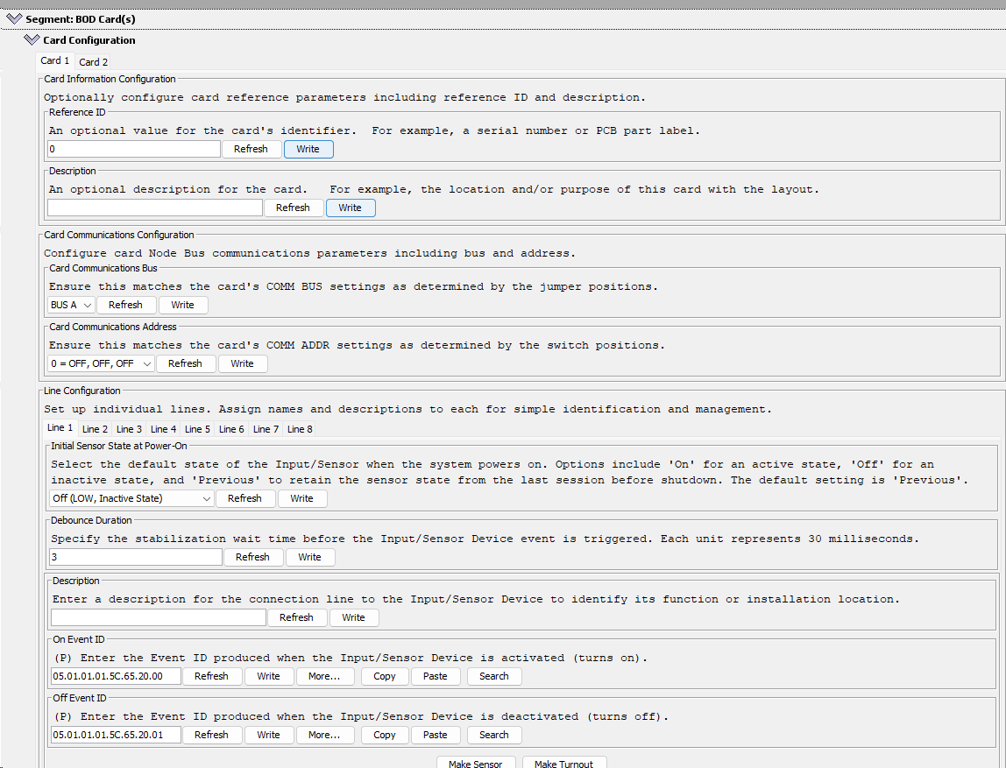Write the line Description field
Image resolution: width=1006 pixels, height=768 pixels.
pyautogui.click(x=353, y=617)
